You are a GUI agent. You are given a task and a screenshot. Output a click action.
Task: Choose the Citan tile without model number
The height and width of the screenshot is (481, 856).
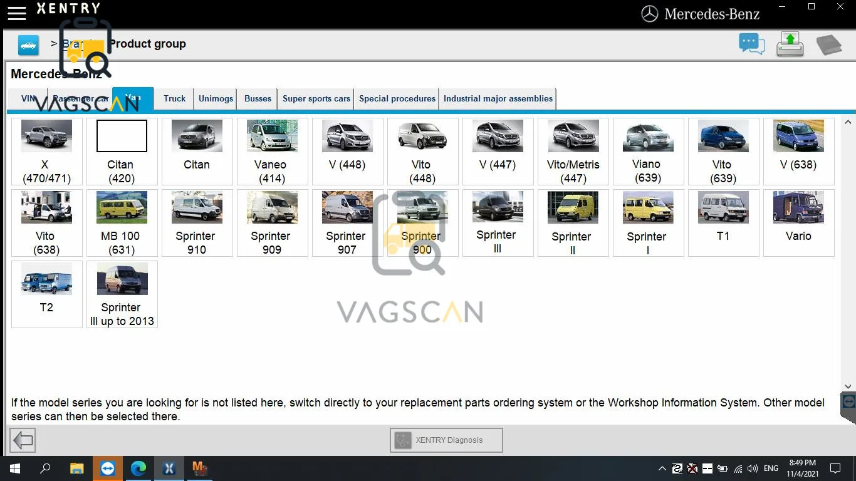point(197,152)
